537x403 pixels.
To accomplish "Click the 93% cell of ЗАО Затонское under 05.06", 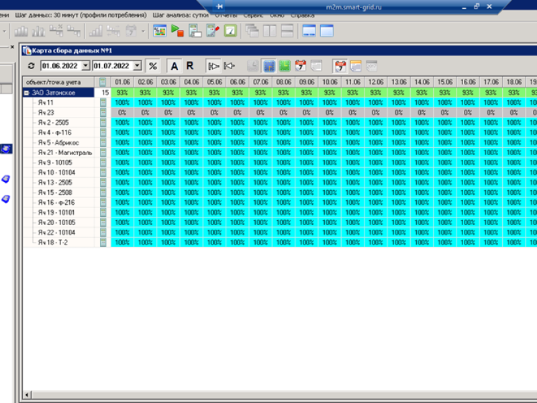I will pyautogui.click(x=214, y=93).
